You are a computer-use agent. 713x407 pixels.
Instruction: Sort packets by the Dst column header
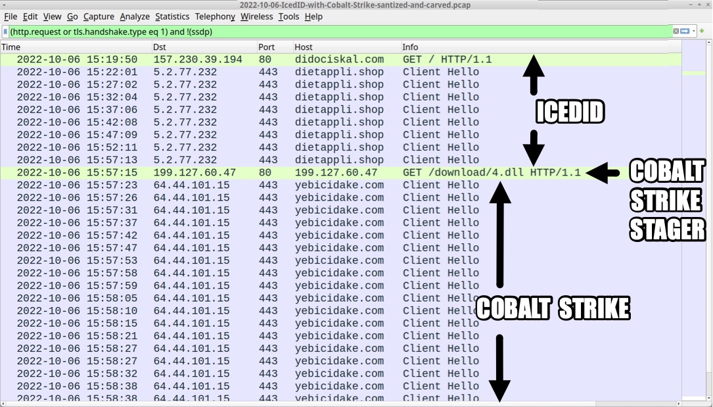204,47
